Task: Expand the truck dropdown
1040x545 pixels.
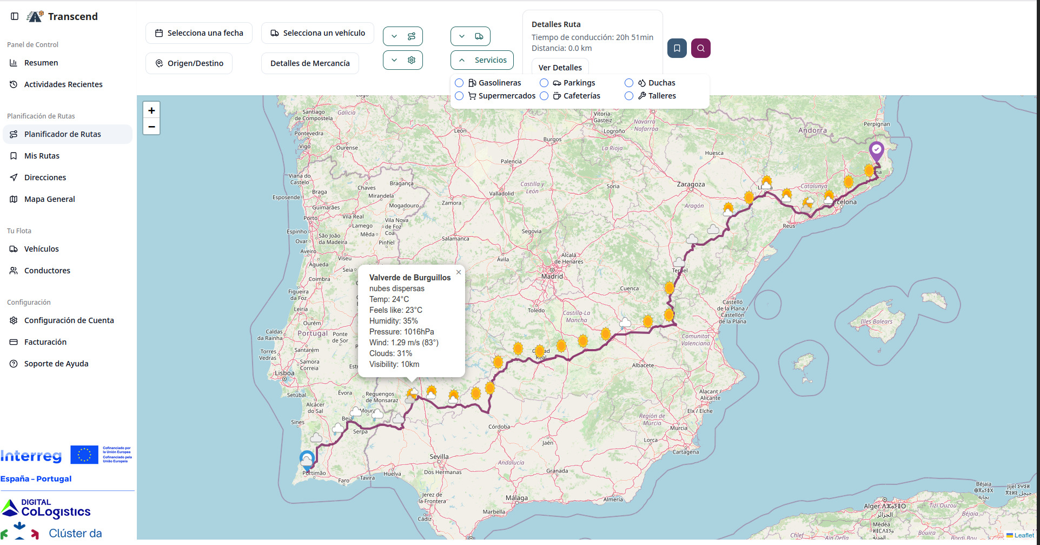Action: 471,36
